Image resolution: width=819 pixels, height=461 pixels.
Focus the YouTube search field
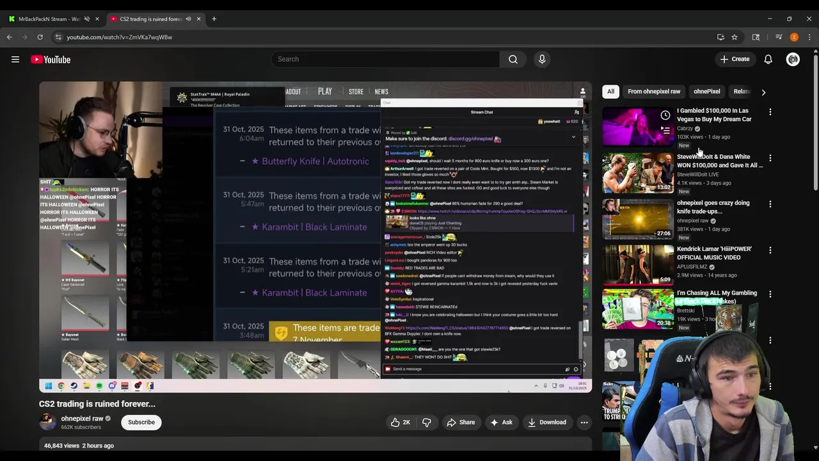(x=386, y=59)
